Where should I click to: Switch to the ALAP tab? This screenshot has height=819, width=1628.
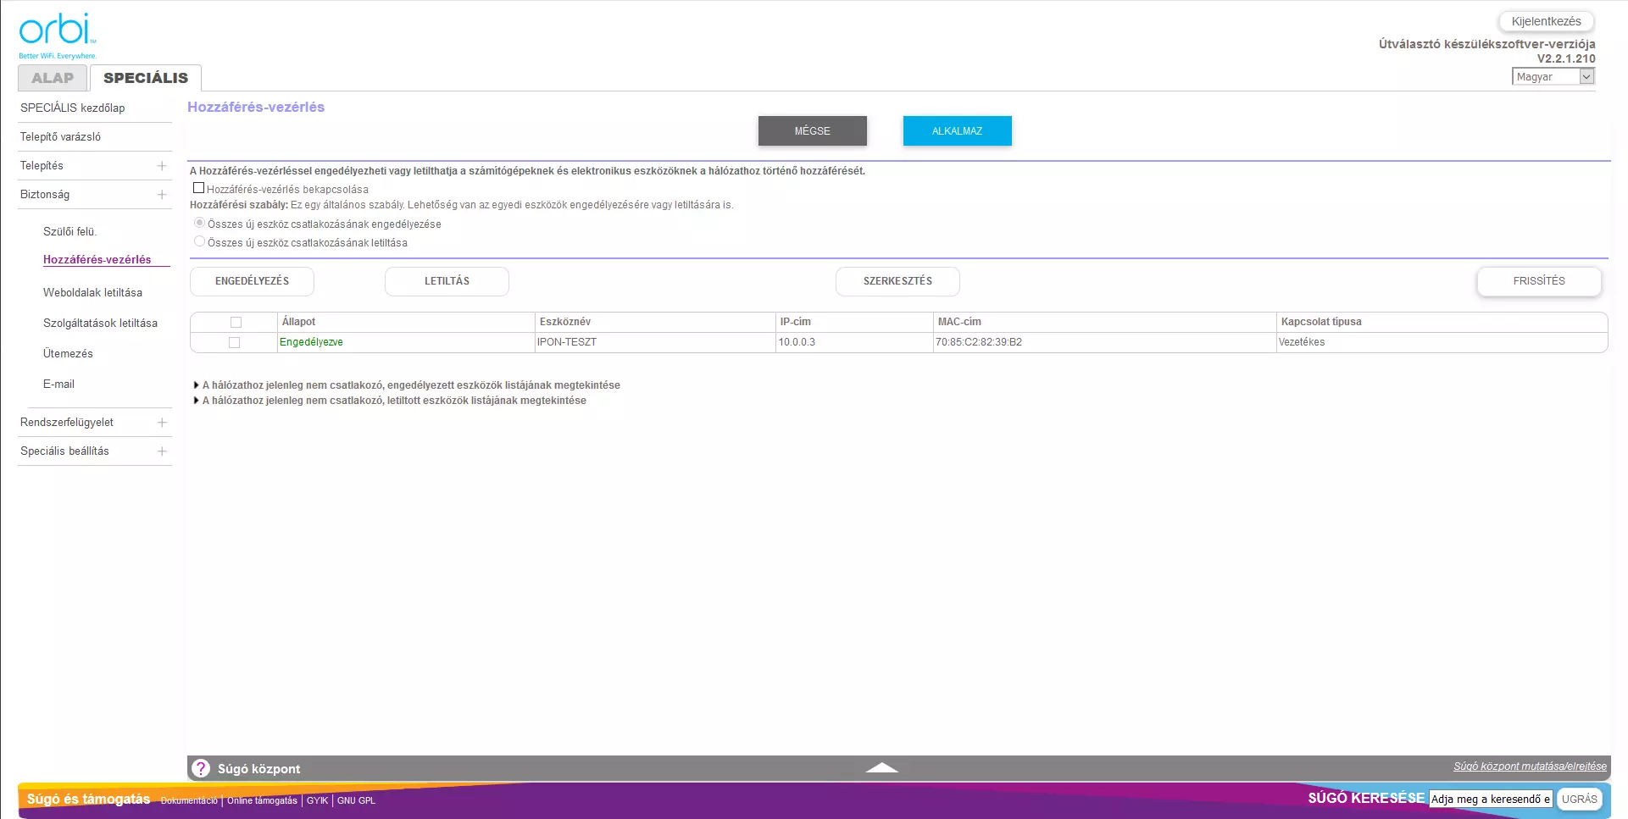click(53, 78)
